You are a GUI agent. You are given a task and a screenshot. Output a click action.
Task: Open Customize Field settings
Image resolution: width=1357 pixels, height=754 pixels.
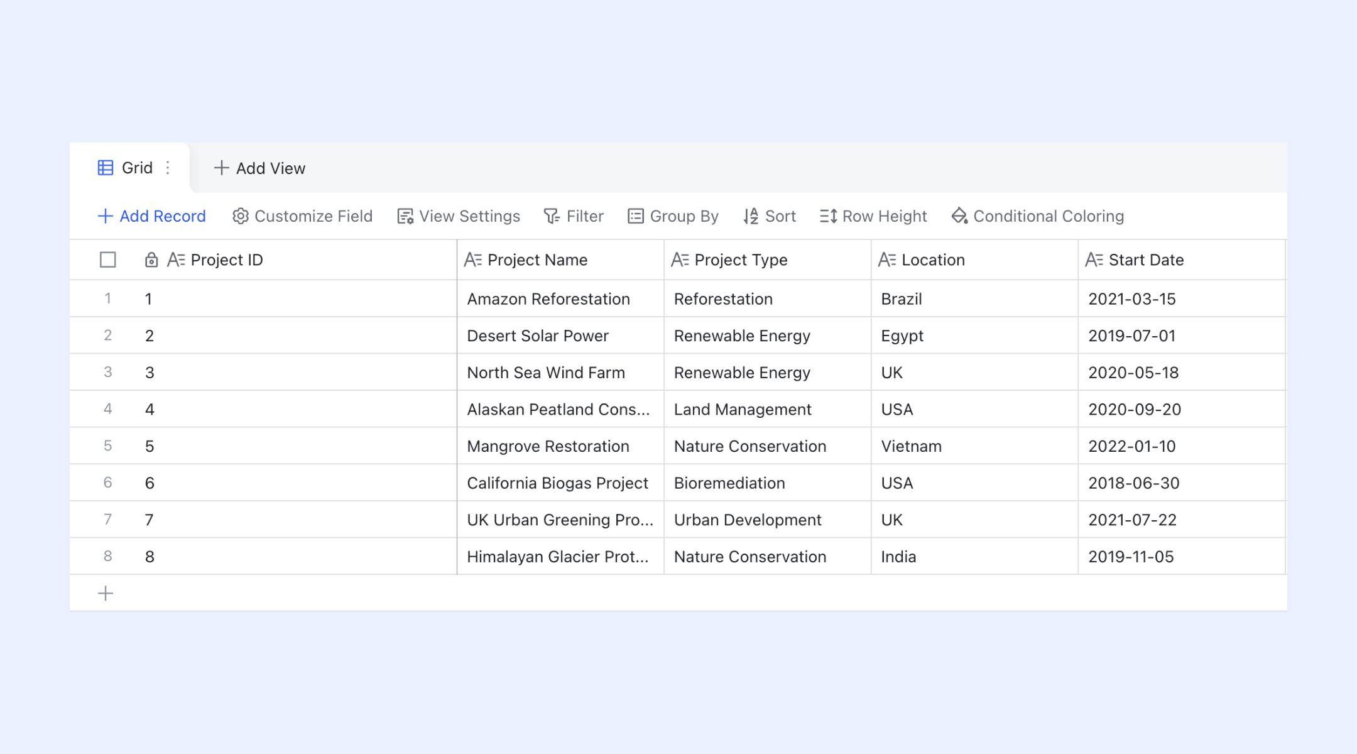click(x=302, y=216)
